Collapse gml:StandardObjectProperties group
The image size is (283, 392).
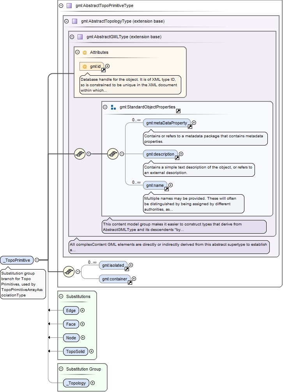click(105, 107)
